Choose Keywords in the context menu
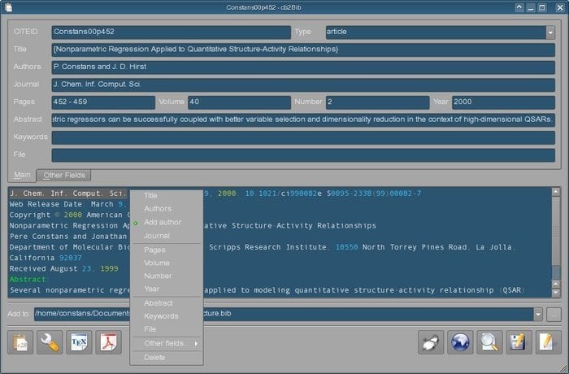This screenshot has width=569, height=374. [167, 316]
